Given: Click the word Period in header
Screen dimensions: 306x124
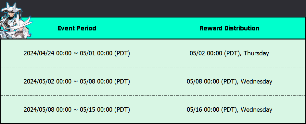Looking at the screenshot, I should [86, 28].
